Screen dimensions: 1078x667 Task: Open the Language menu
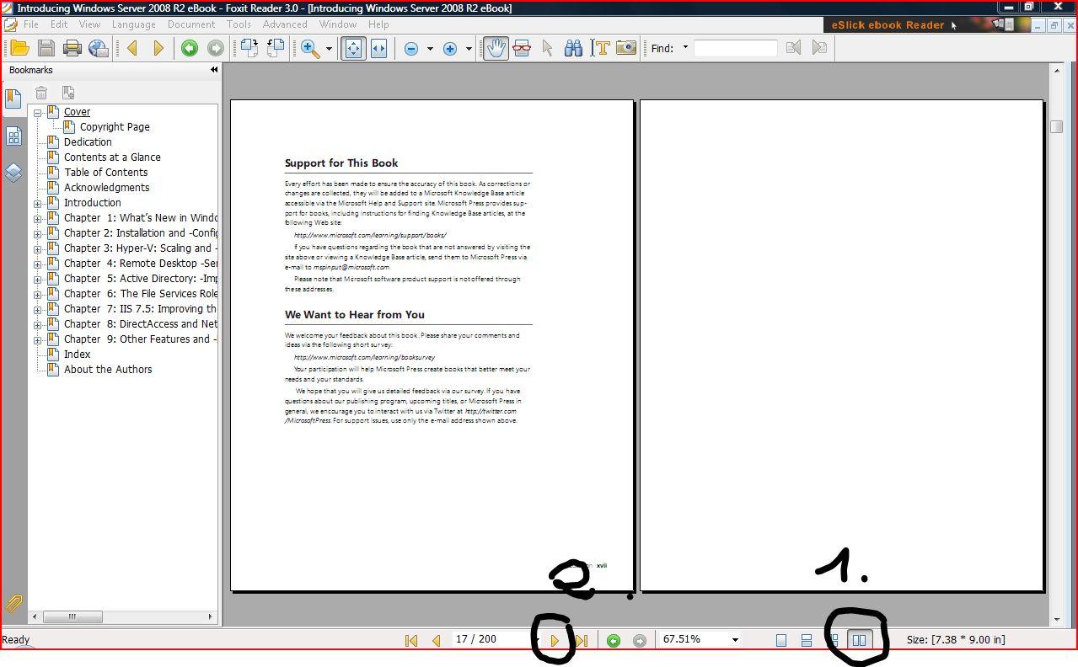pyautogui.click(x=134, y=24)
